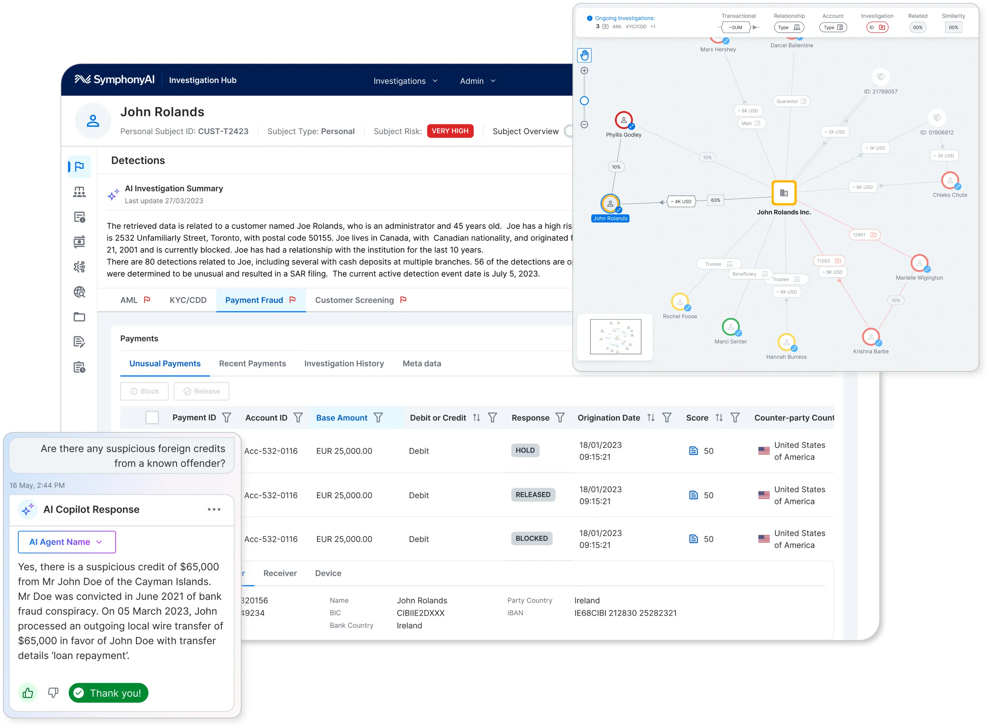Screen dimensions: 989x728
Task: Filter the Debit or Credit column
Action: pos(492,417)
